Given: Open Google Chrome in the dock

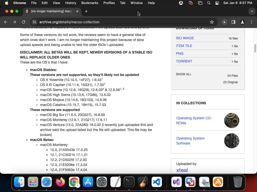Looking at the screenshot, I should 74,182.
